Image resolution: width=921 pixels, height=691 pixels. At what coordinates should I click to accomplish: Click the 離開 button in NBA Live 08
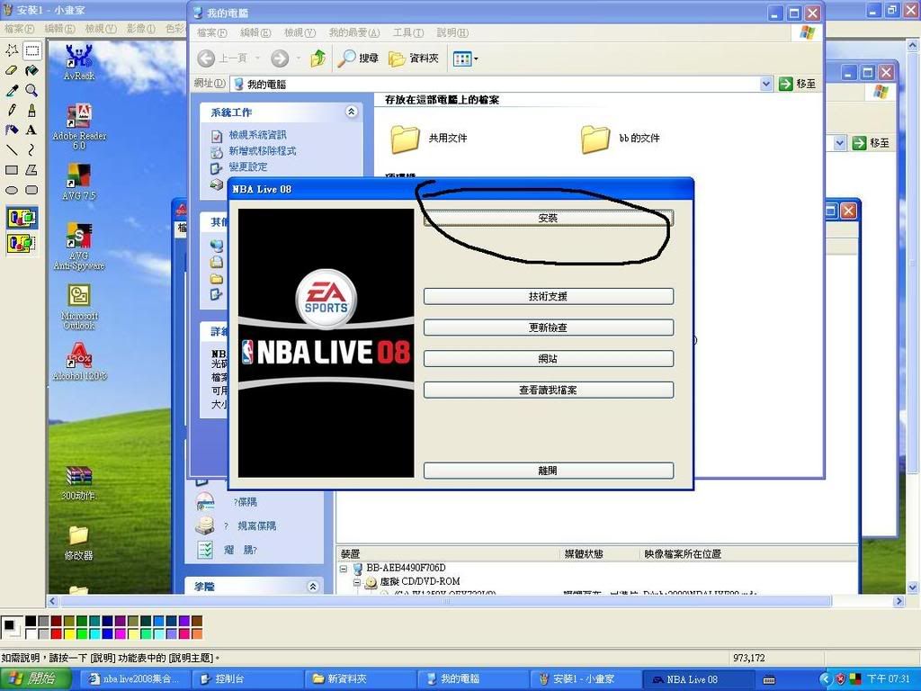click(548, 471)
